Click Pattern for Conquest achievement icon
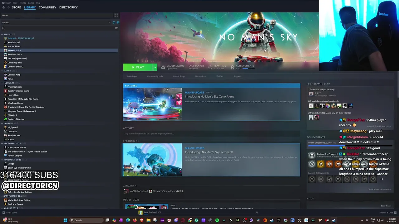399x224 pixels. [x=312, y=155]
